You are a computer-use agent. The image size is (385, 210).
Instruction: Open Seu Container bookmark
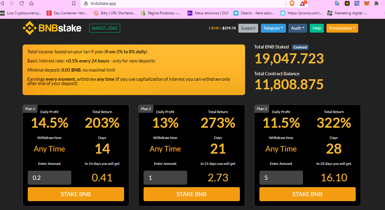67,13
